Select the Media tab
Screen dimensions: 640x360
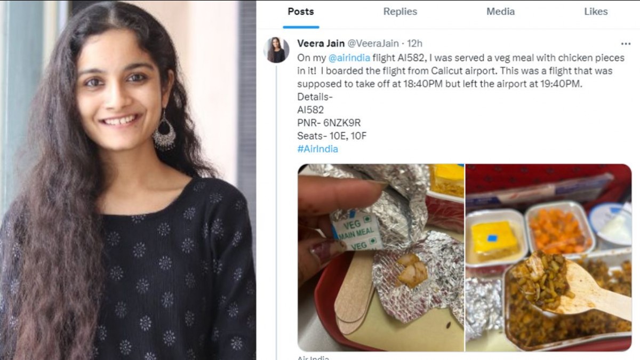click(500, 12)
